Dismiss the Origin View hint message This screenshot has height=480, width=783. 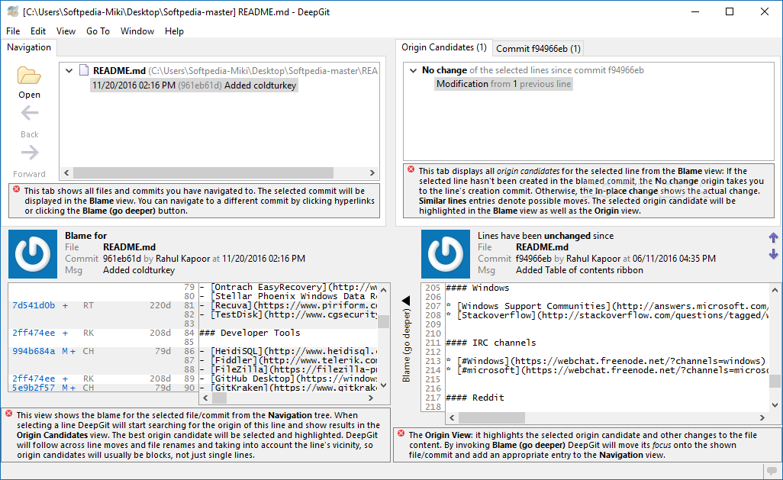click(401, 433)
